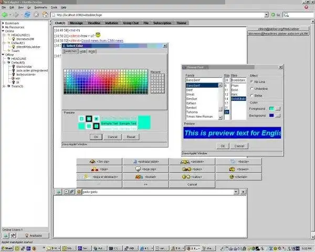315x252 pixels.
Task: Open the Subscription tab
Action: [162, 23]
